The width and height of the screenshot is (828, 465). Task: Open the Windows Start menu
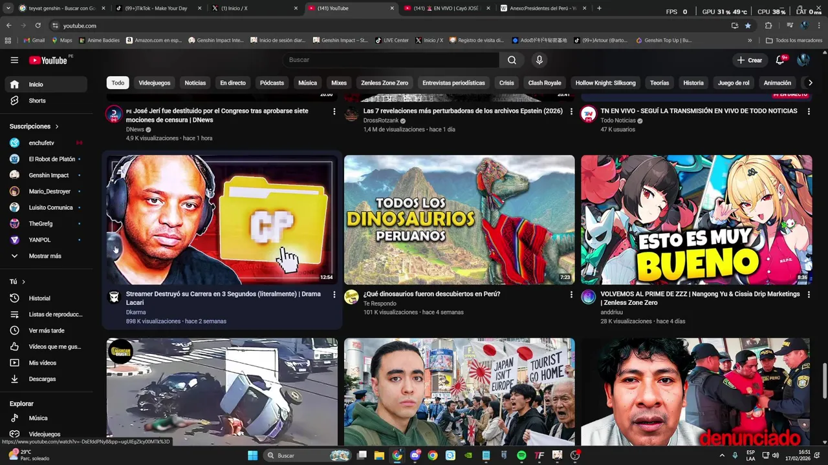tap(253, 455)
